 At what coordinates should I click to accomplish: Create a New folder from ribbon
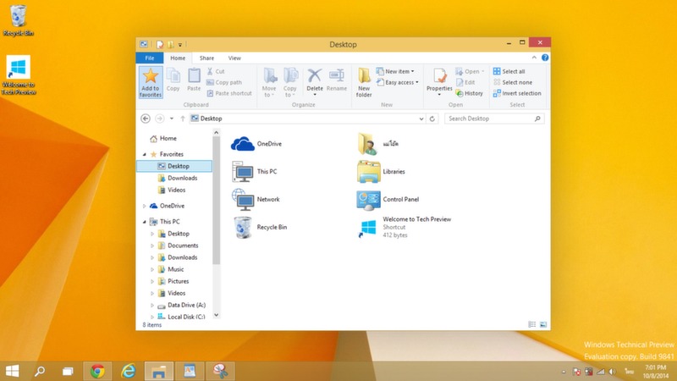[x=364, y=82]
